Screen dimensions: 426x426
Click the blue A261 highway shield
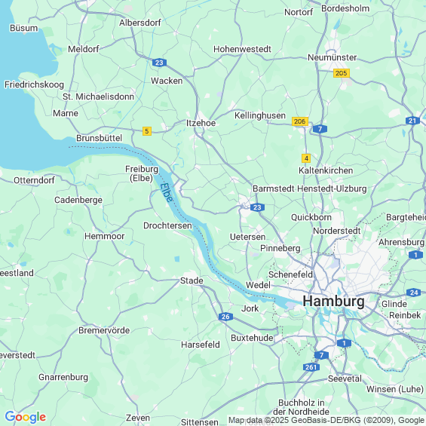[311, 367]
